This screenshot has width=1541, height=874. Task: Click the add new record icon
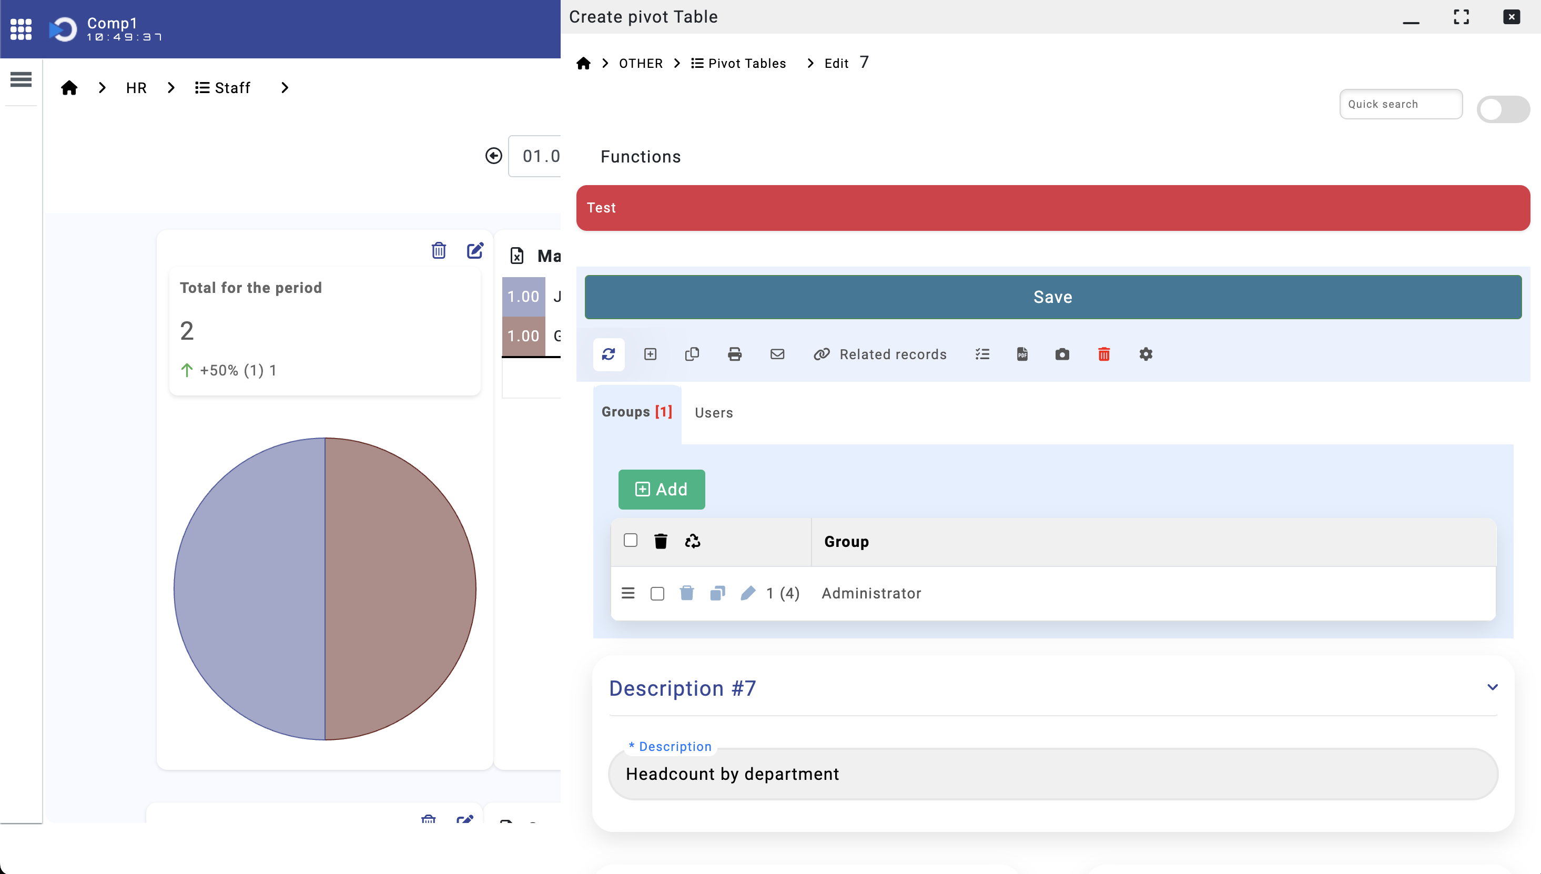(650, 354)
